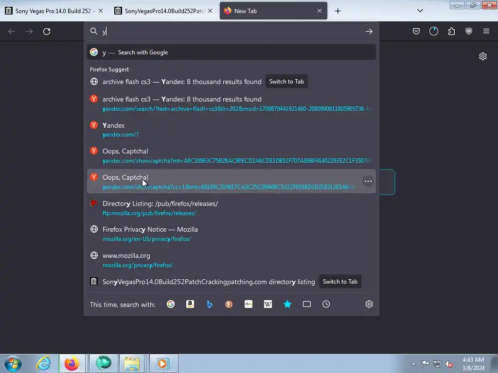Open the Yandex yandex.com/? suggestion

[x=231, y=130]
